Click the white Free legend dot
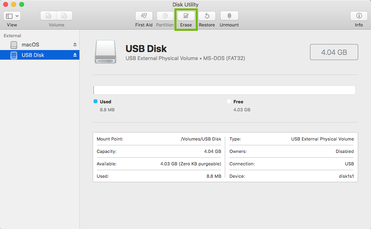The width and height of the screenshot is (371, 229). click(x=229, y=101)
